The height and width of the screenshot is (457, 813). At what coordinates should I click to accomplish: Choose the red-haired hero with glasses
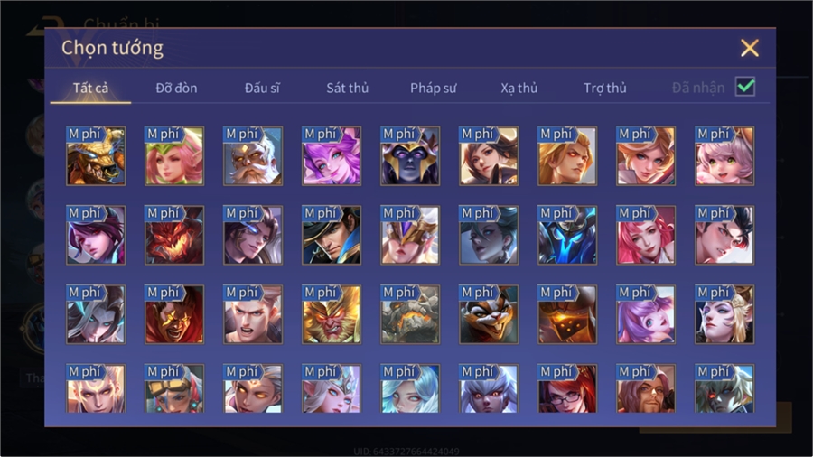click(567, 388)
